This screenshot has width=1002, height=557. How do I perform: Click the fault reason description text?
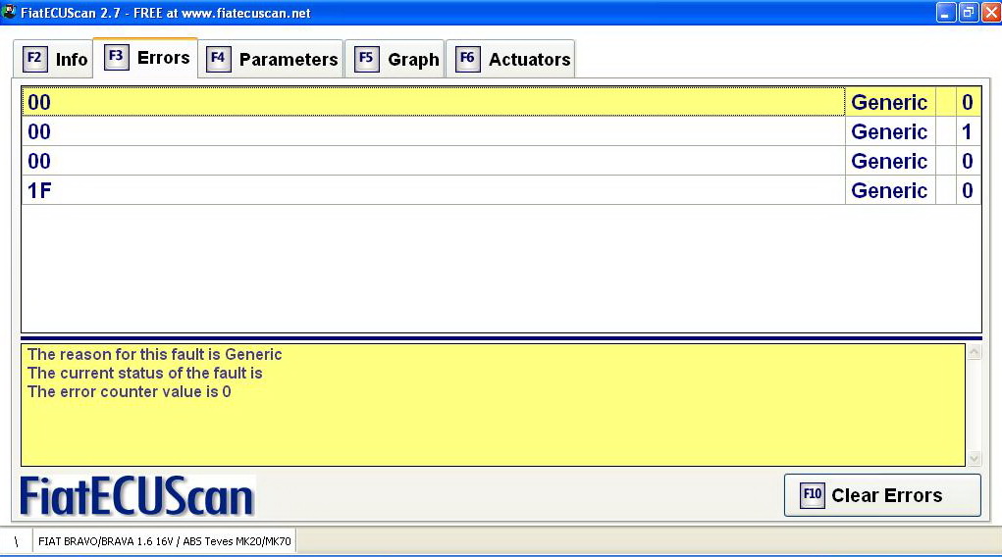(x=155, y=355)
